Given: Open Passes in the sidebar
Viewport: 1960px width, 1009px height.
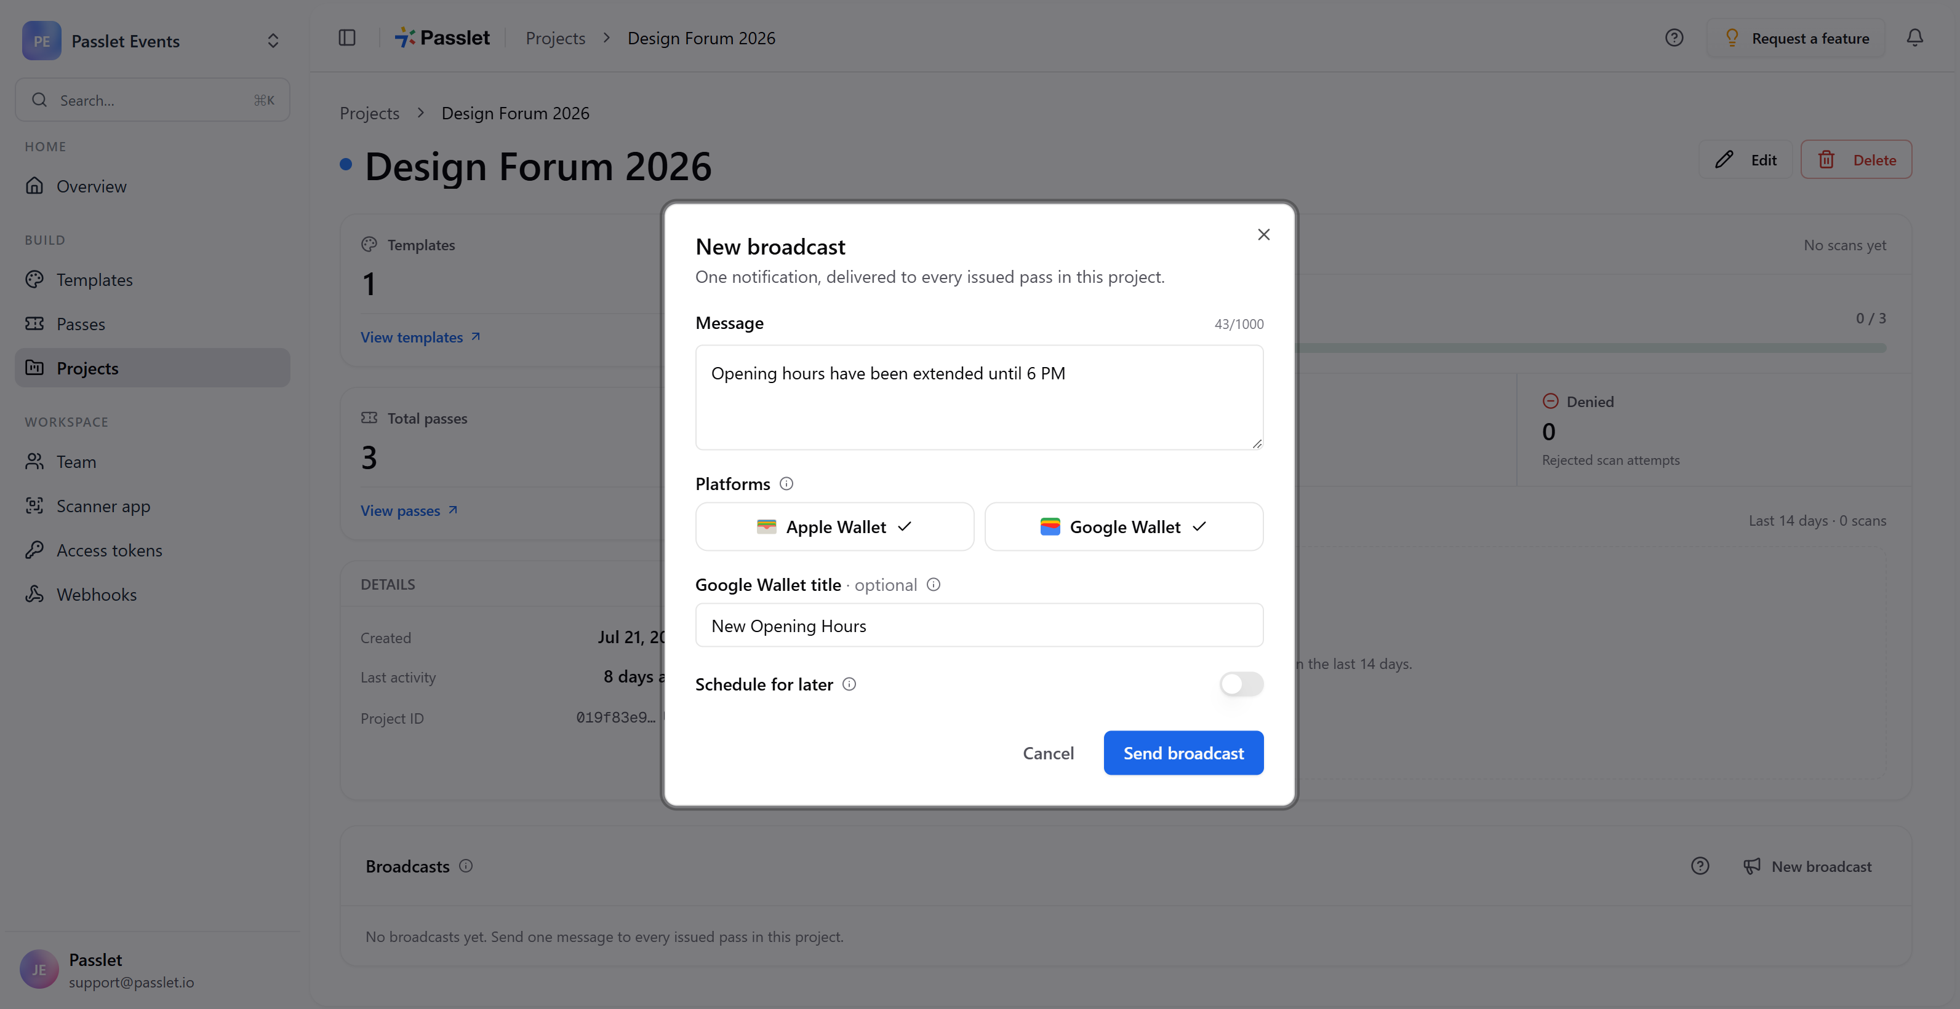Looking at the screenshot, I should coord(152,323).
